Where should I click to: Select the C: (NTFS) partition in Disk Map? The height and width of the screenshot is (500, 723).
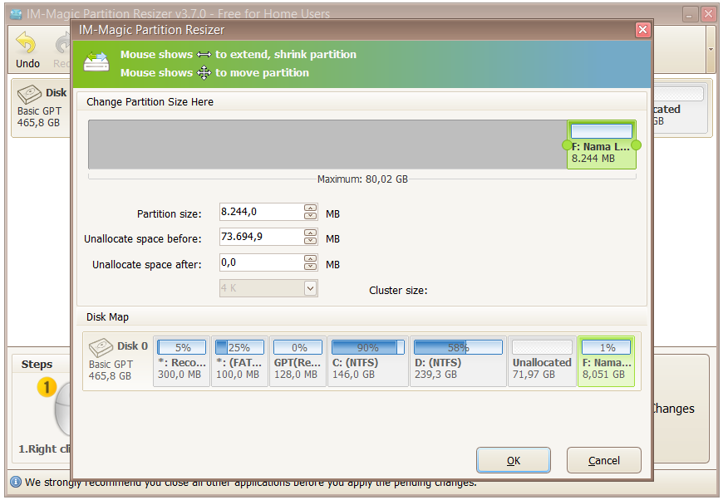(368, 361)
